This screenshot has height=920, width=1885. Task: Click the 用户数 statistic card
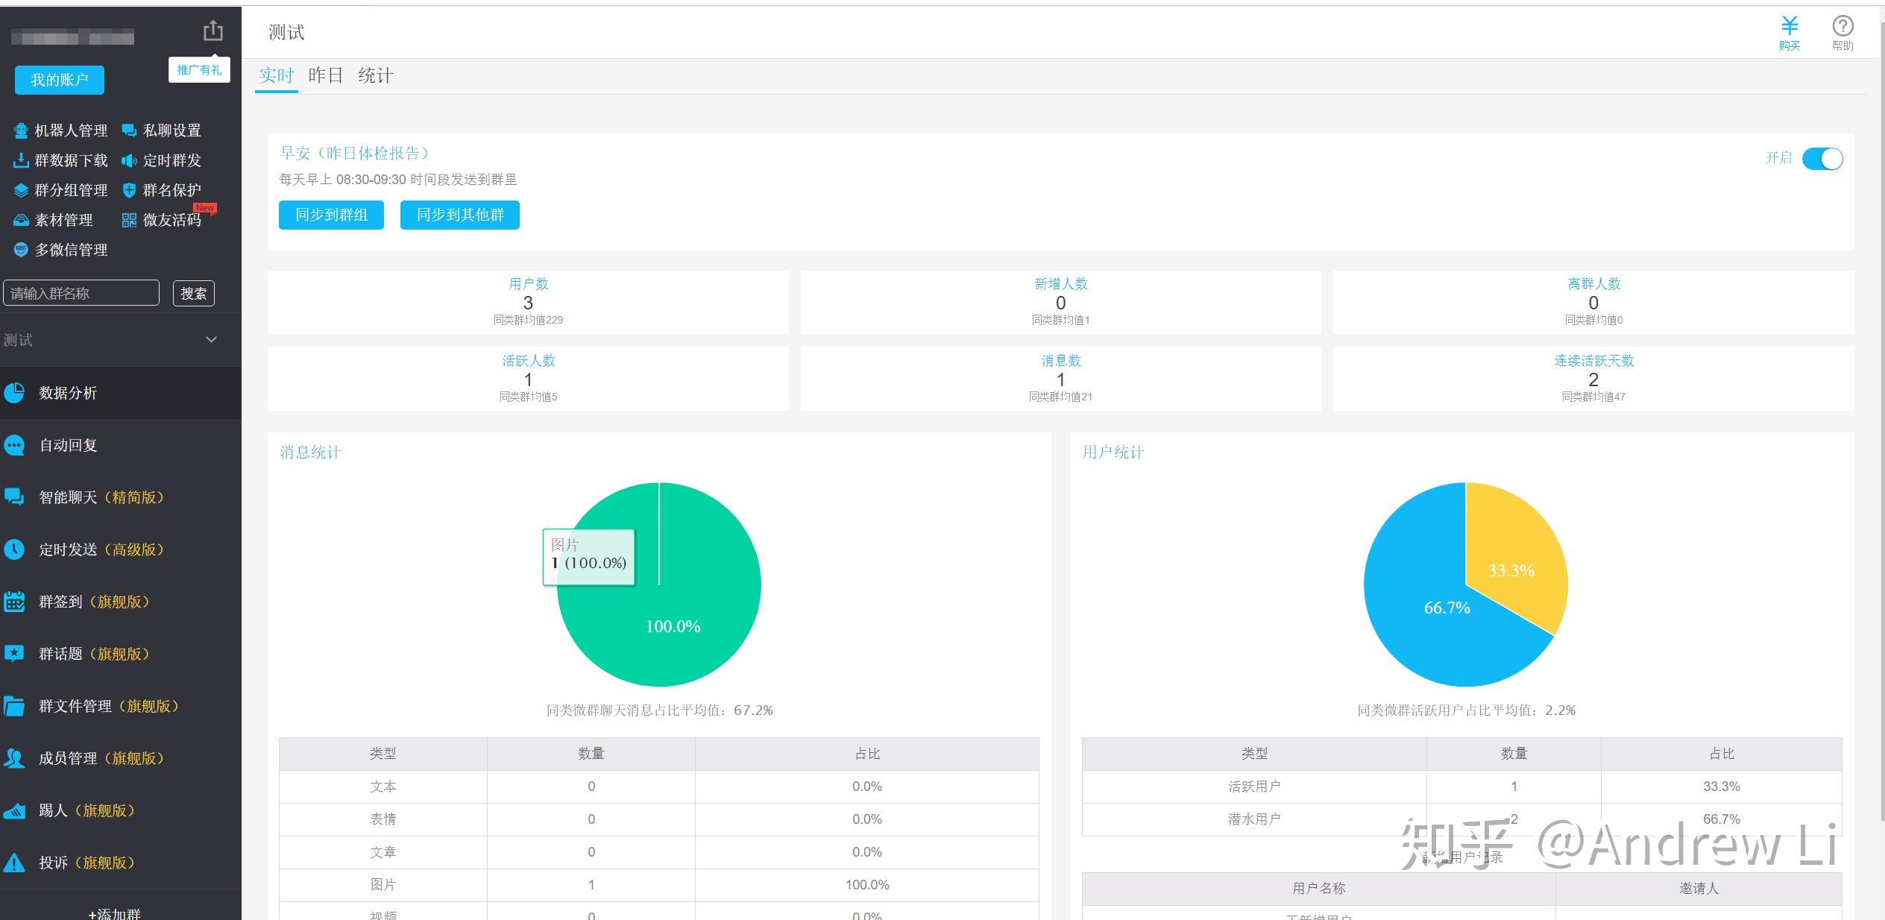528,302
